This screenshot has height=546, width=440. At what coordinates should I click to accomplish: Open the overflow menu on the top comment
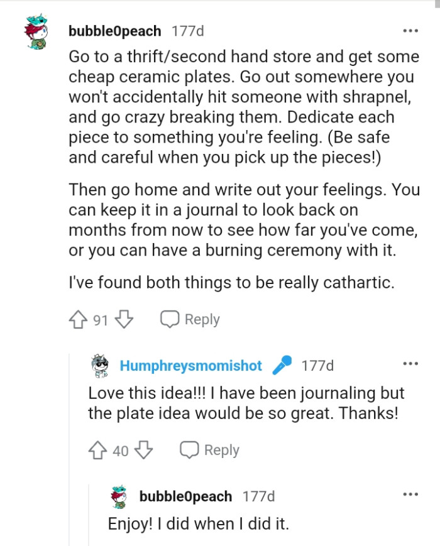click(410, 30)
